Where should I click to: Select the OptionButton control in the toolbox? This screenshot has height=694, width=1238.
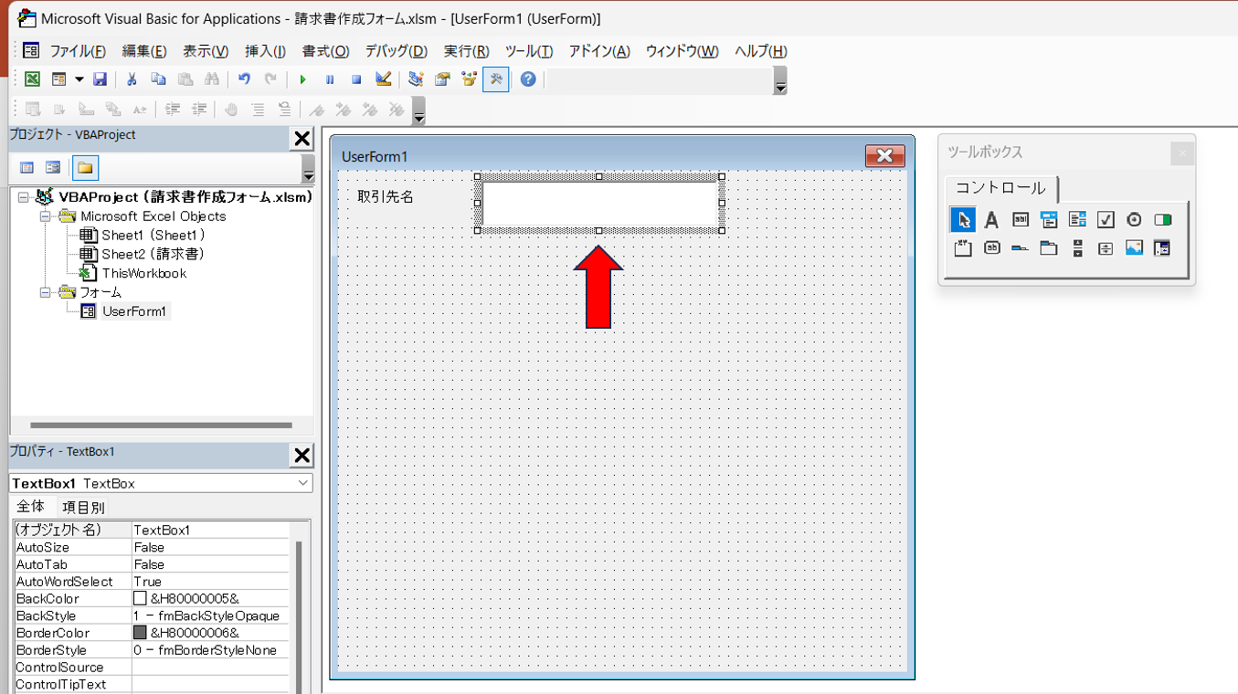tap(1134, 220)
